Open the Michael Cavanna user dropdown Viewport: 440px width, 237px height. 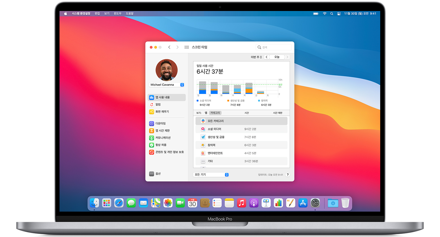click(167, 85)
